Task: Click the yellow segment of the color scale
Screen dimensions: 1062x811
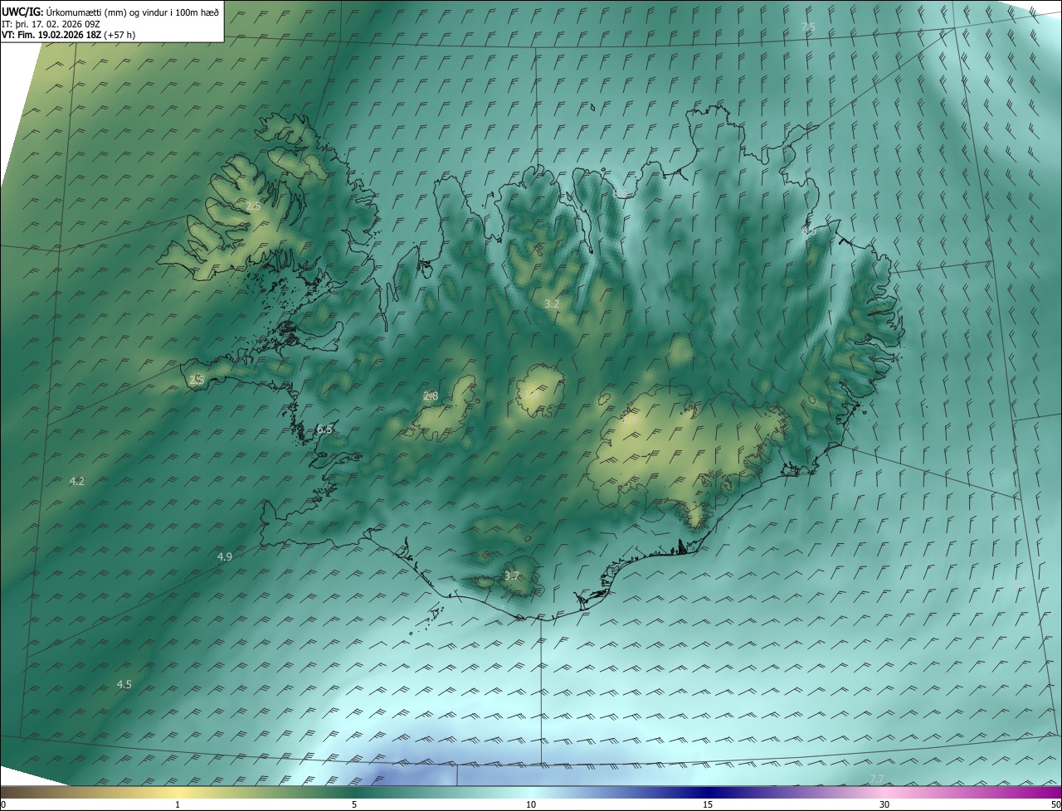Action: click(x=178, y=792)
